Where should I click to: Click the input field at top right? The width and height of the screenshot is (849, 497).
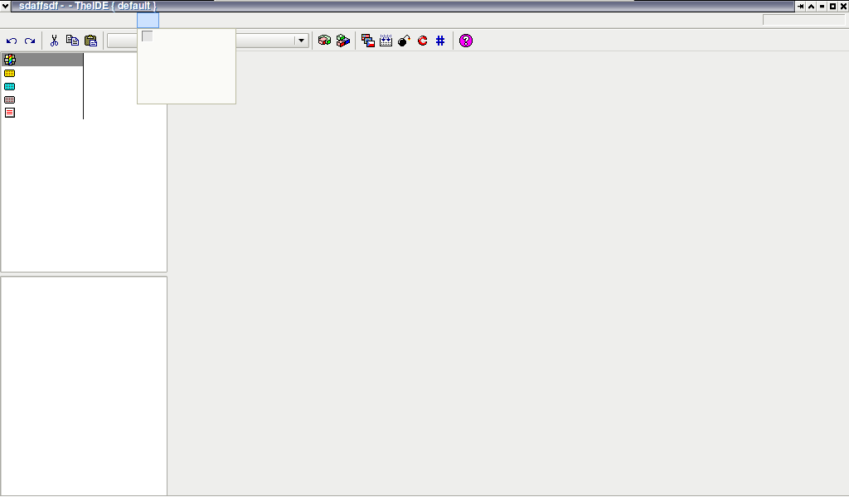pyautogui.click(x=803, y=20)
